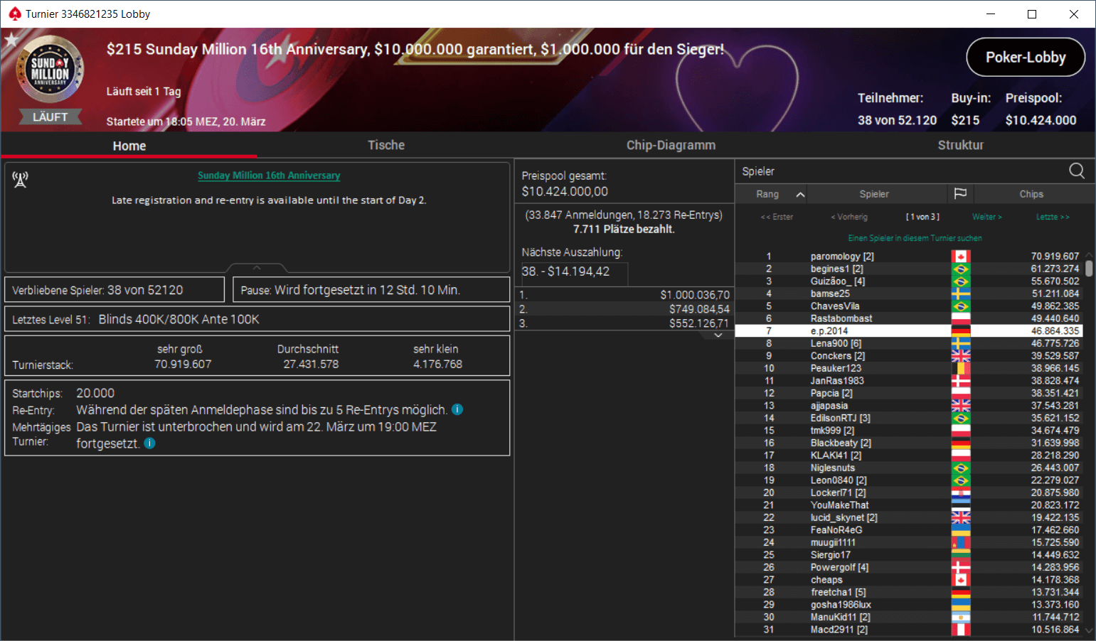Click info icon after 'fortgesetzt.'
Screen dimensions: 1096x641
coord(149,443)
